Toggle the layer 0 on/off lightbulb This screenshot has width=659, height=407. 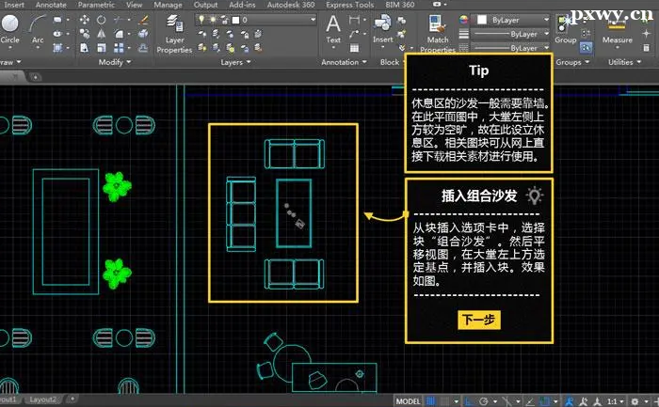[x=201, y=20]
